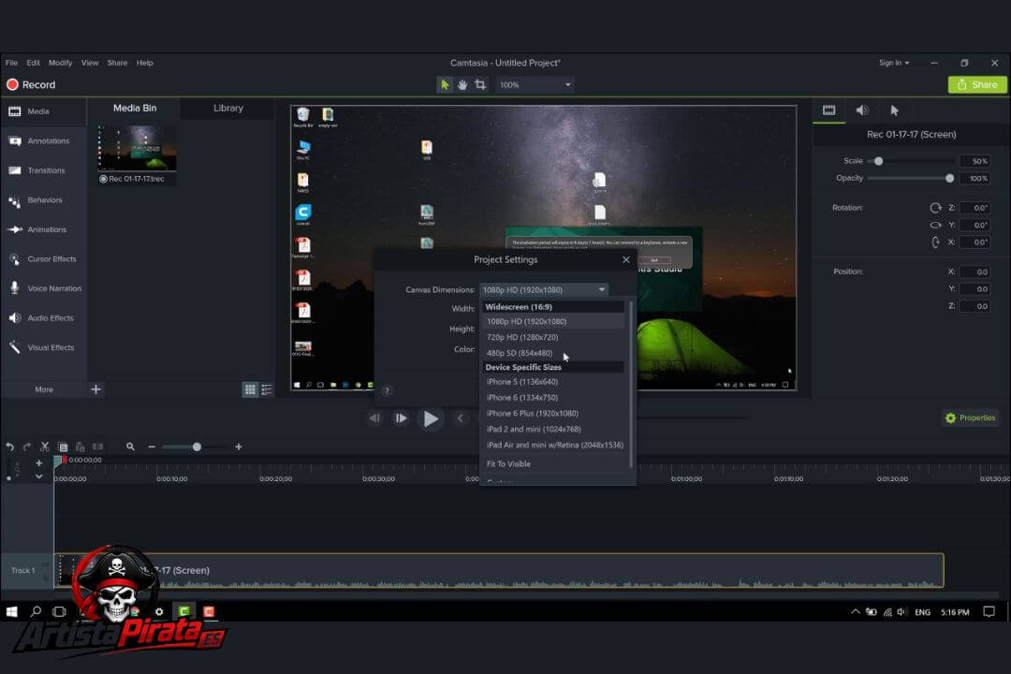The height and width of the screenshot is (674, 1011).
Task: Click the step forward frame button
Action: (x=401, y=418)
